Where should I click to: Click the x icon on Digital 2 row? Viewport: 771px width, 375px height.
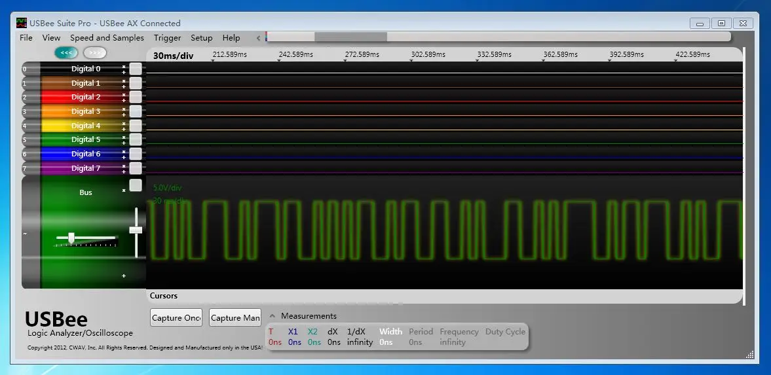[124, 94]
